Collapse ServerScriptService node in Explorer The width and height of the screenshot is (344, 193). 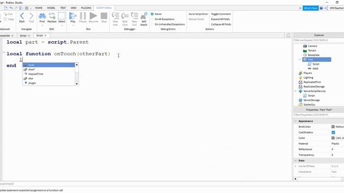295,91
